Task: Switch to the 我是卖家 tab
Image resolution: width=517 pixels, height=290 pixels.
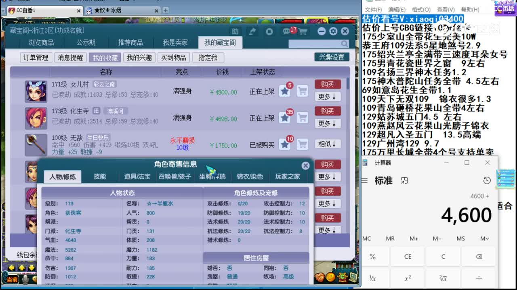Action: coord(175,42)
